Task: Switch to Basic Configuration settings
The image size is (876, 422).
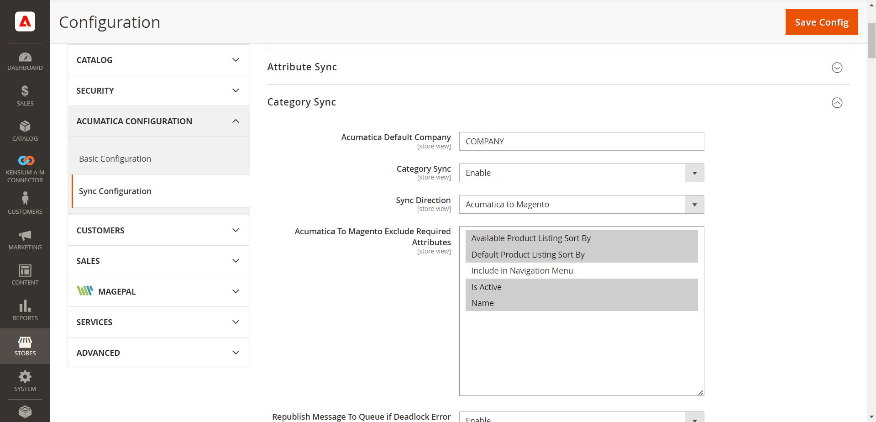Action: [x=115, y=158]
